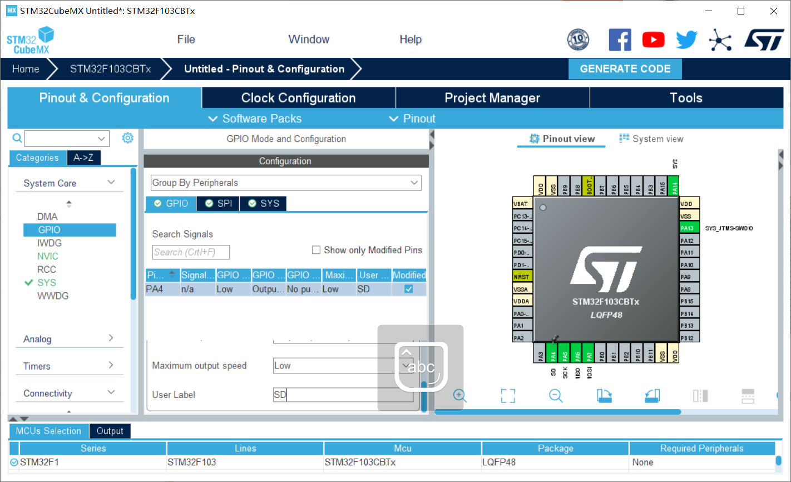Open the Output tab
This screenshot has height=482, width=791.
(110, 431)
